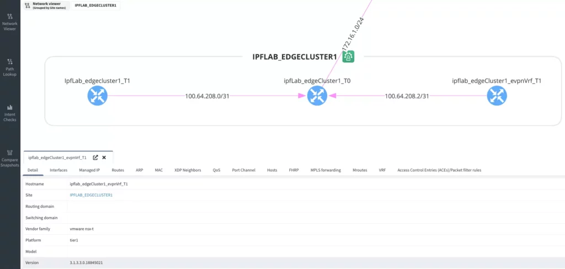
Task: Switch to the Interfaces tab
Action: coord(58,170)
